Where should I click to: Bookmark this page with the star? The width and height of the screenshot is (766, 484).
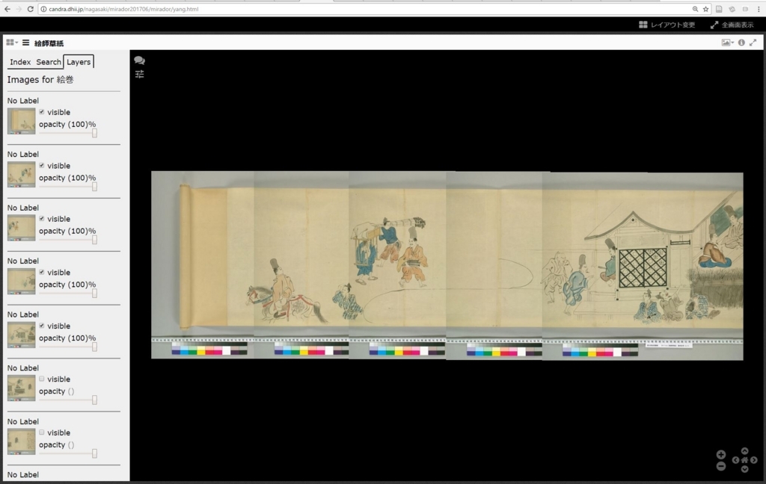click(706, 9)
